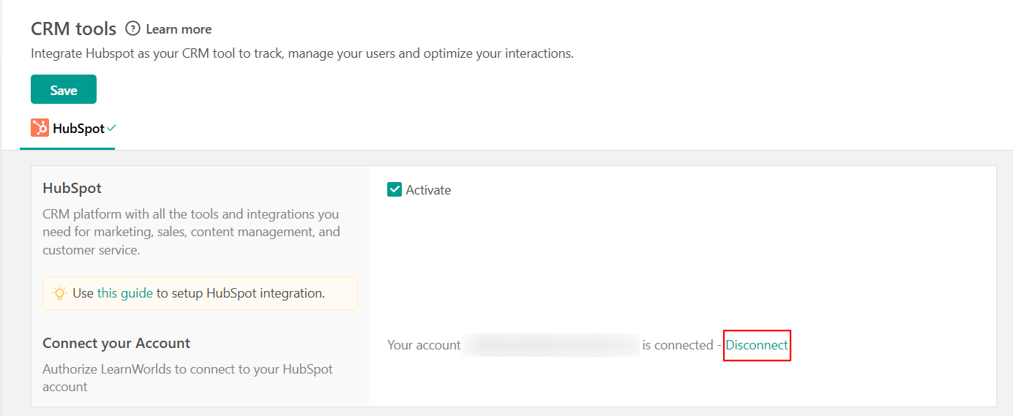Click the 'is connected' status text

click(678, 345)
